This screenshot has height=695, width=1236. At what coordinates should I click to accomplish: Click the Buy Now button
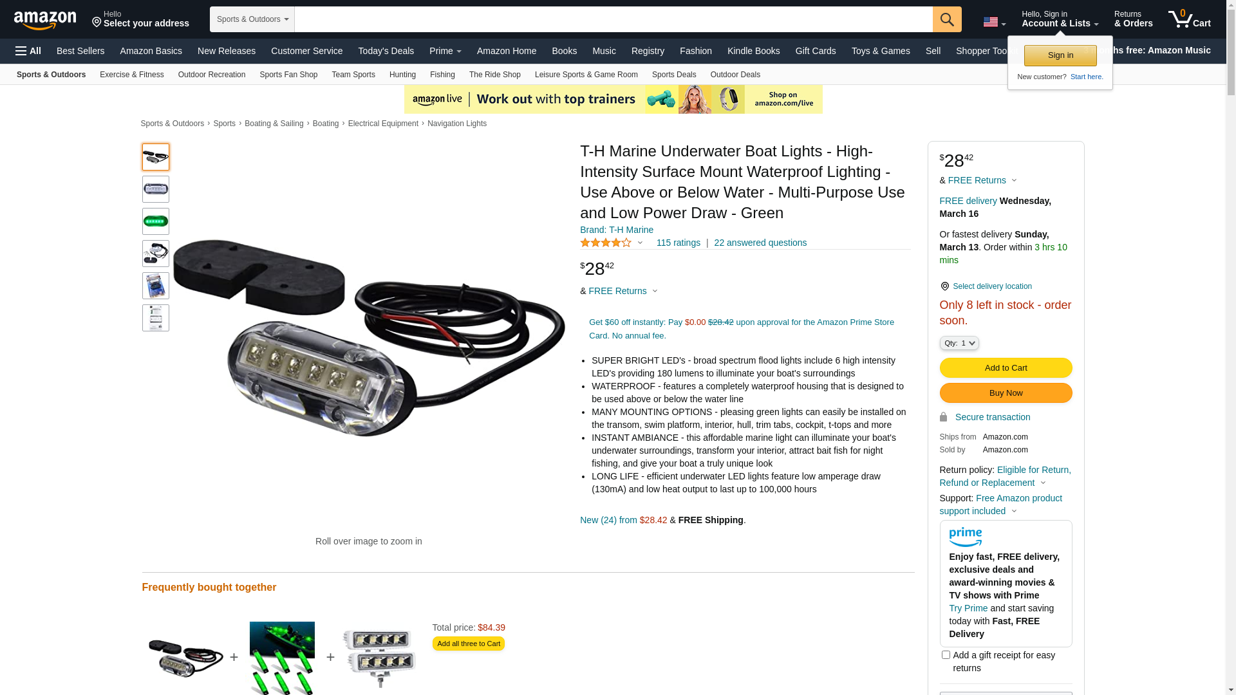[1006, 393]
